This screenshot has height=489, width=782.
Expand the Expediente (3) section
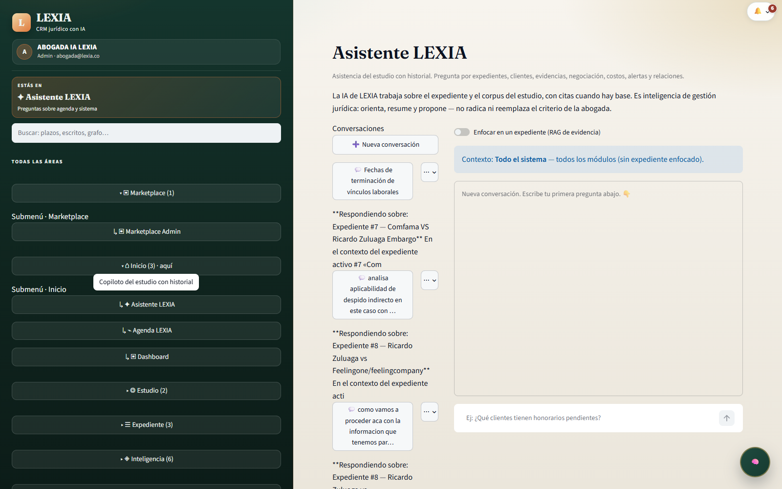(x=146, y=425)
